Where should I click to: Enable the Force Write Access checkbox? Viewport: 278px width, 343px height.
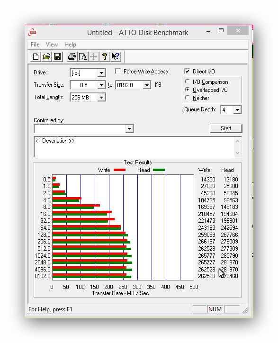coord(118,72)
